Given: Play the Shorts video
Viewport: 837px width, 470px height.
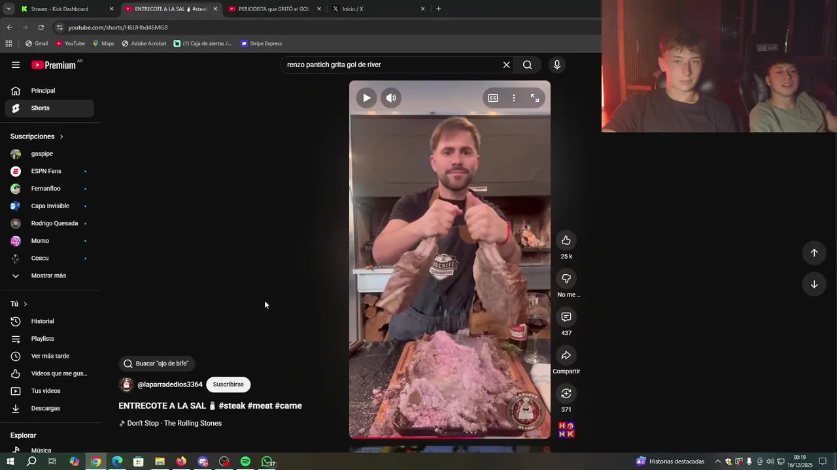Looking at the screenshot, I should tap(366, 98).
